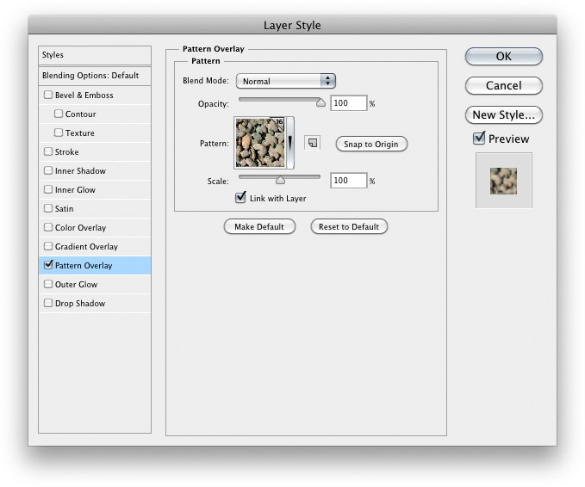Adjust the Opacity slider handle

[321, 102]
